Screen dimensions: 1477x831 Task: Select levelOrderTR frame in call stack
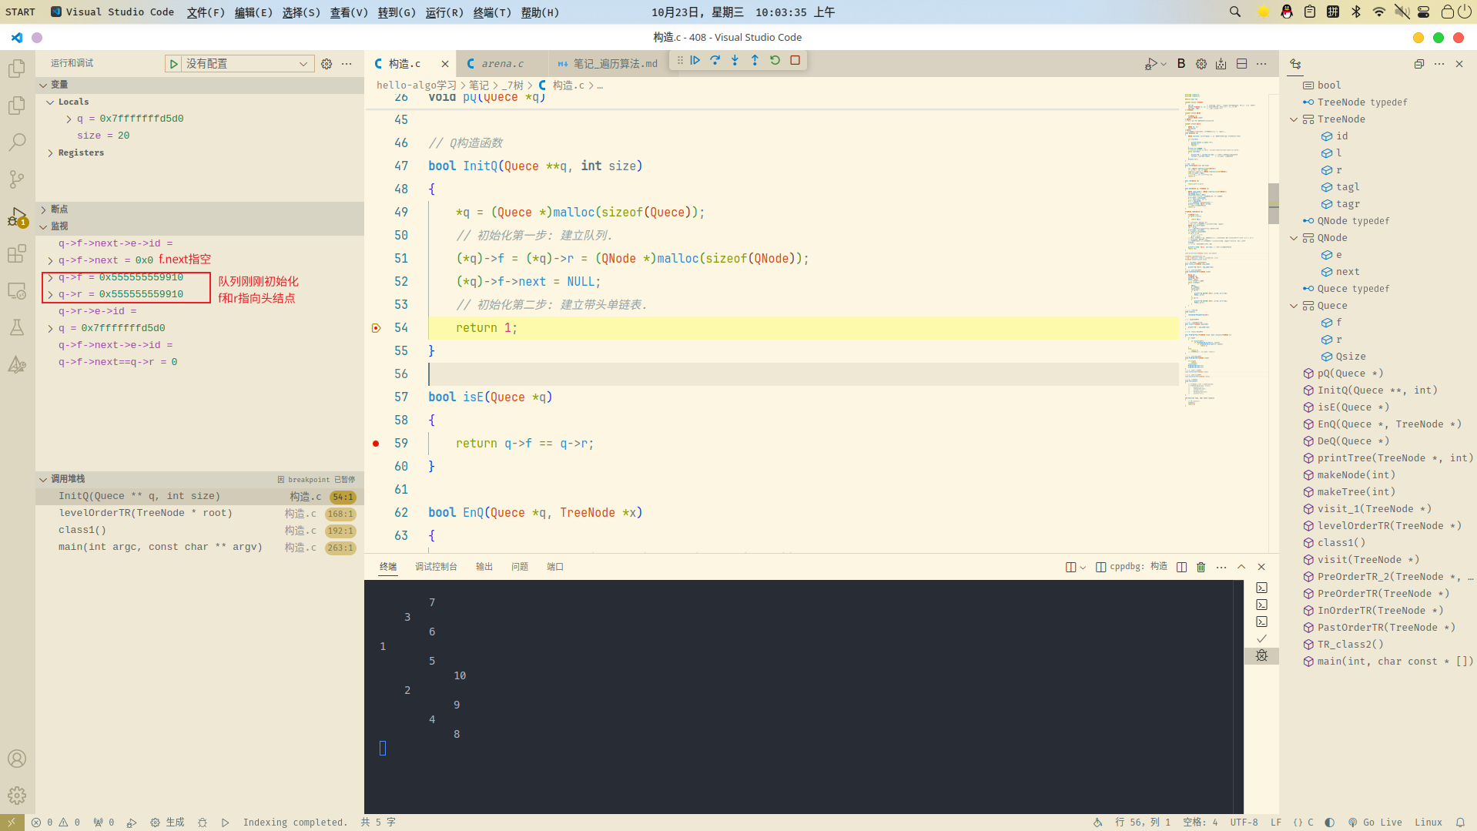[x=145, y=513]
